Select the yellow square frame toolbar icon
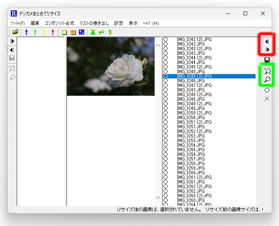The width and height of the screenshot is (279, 226). tap(64, 32)
